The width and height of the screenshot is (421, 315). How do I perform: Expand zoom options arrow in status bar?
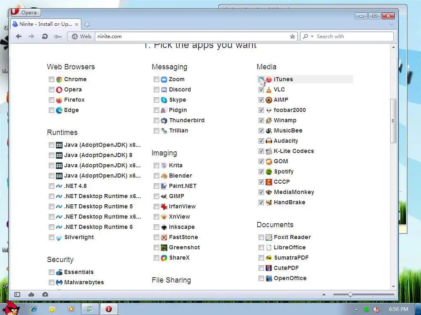pos(324,294)
